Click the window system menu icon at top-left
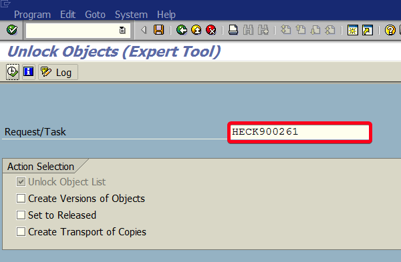Screen dimensions: 401x262 tap(5, 3)
